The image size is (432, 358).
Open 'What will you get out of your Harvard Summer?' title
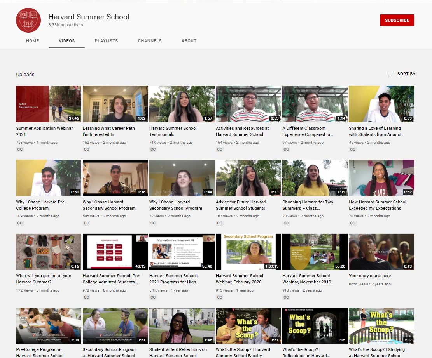click(44, 279)
